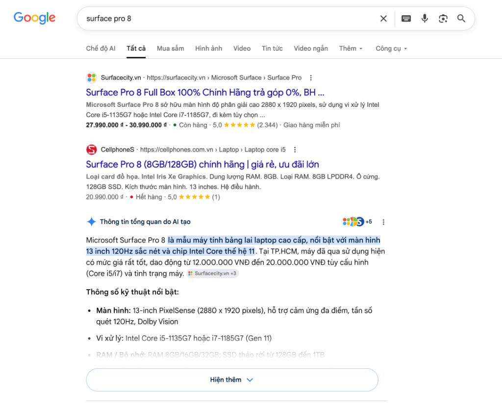Open the Hình ảnh tab
The image size is (502, 403).
(x=209, y=49)
